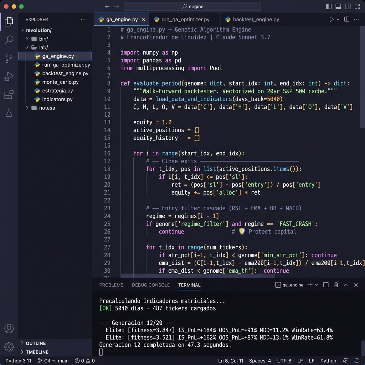Split the terminal pane

(326, 285)
